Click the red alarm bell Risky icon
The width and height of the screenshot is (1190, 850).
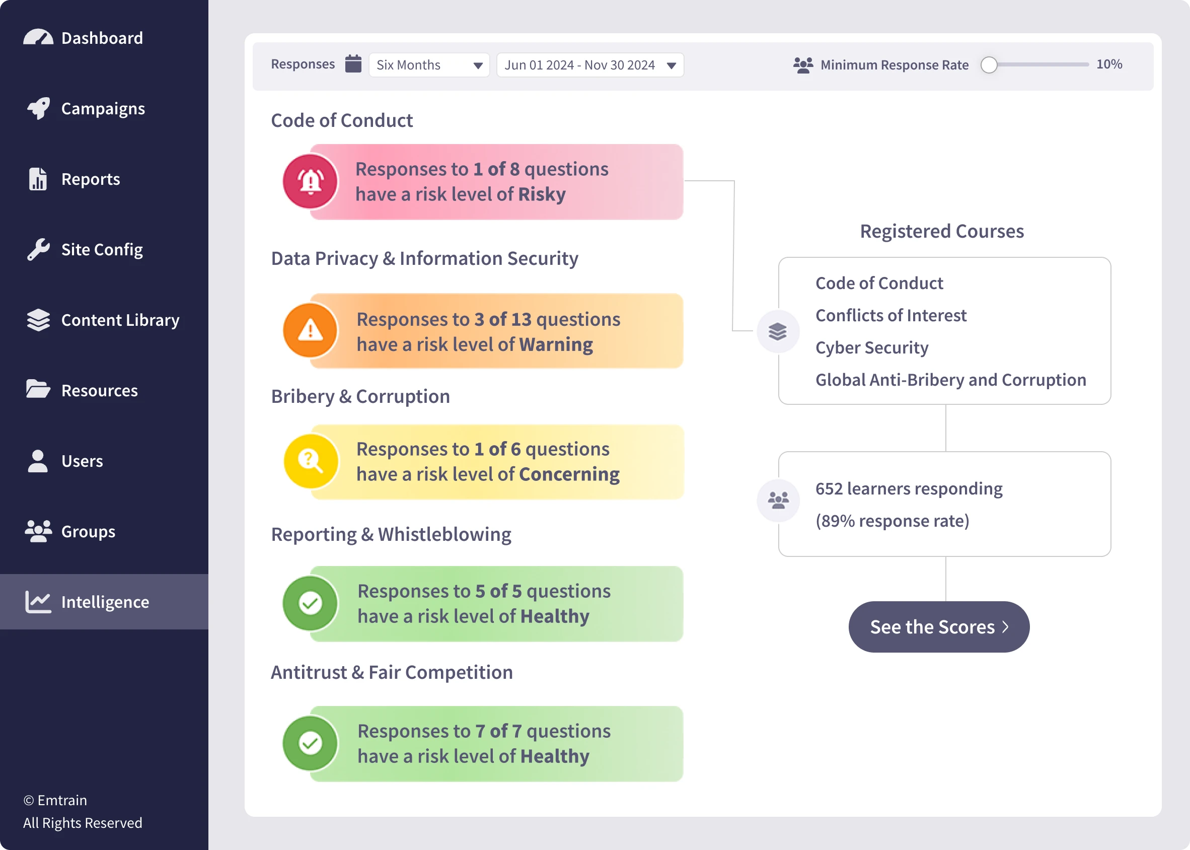click(x=310, y=182)
